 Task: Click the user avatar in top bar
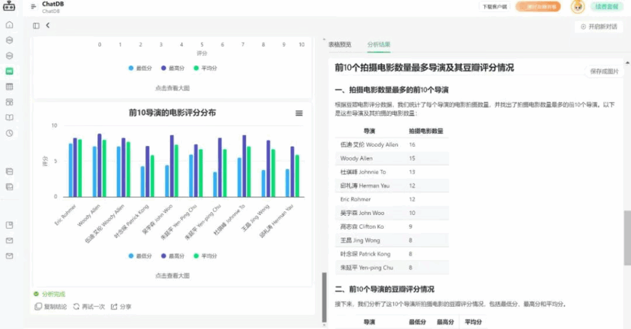click(x=577, y=7)
